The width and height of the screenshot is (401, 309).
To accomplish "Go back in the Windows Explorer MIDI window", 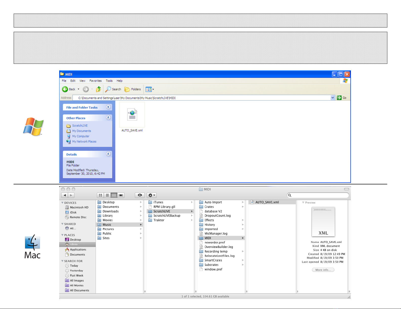I will click(69, 89).
